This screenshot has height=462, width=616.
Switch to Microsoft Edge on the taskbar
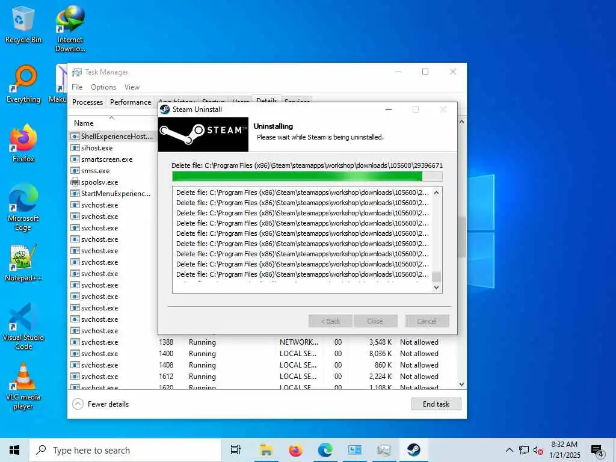[325, 450]
